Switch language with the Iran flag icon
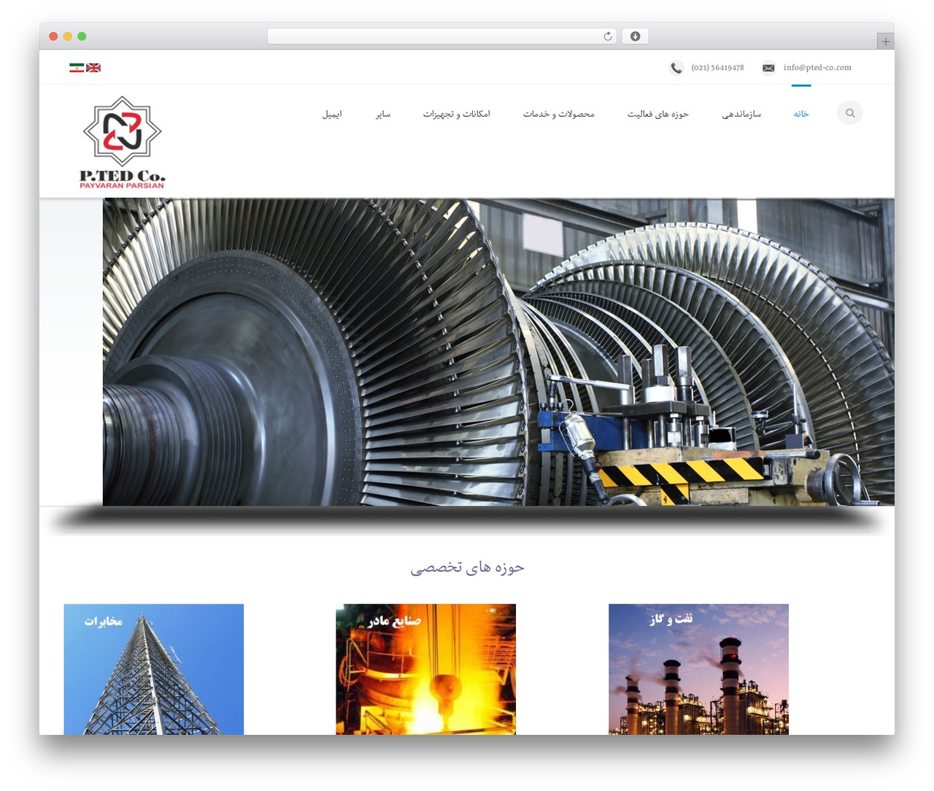The image size is (934, 791). (77, 68)
